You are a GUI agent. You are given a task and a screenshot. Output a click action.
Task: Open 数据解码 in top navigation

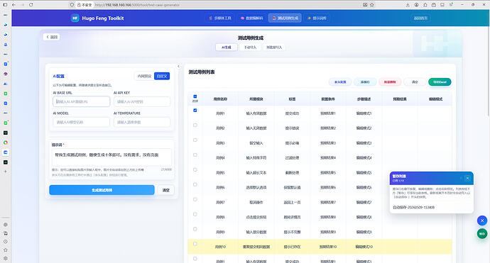252,18
